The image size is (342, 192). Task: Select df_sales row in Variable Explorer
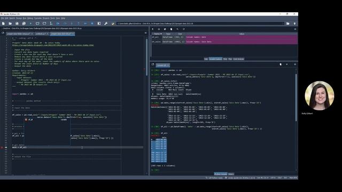(x=224, y=42)
